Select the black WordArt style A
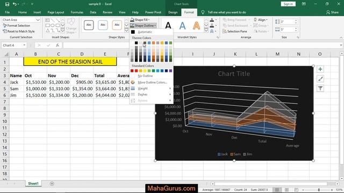 (x=168, y=26)
